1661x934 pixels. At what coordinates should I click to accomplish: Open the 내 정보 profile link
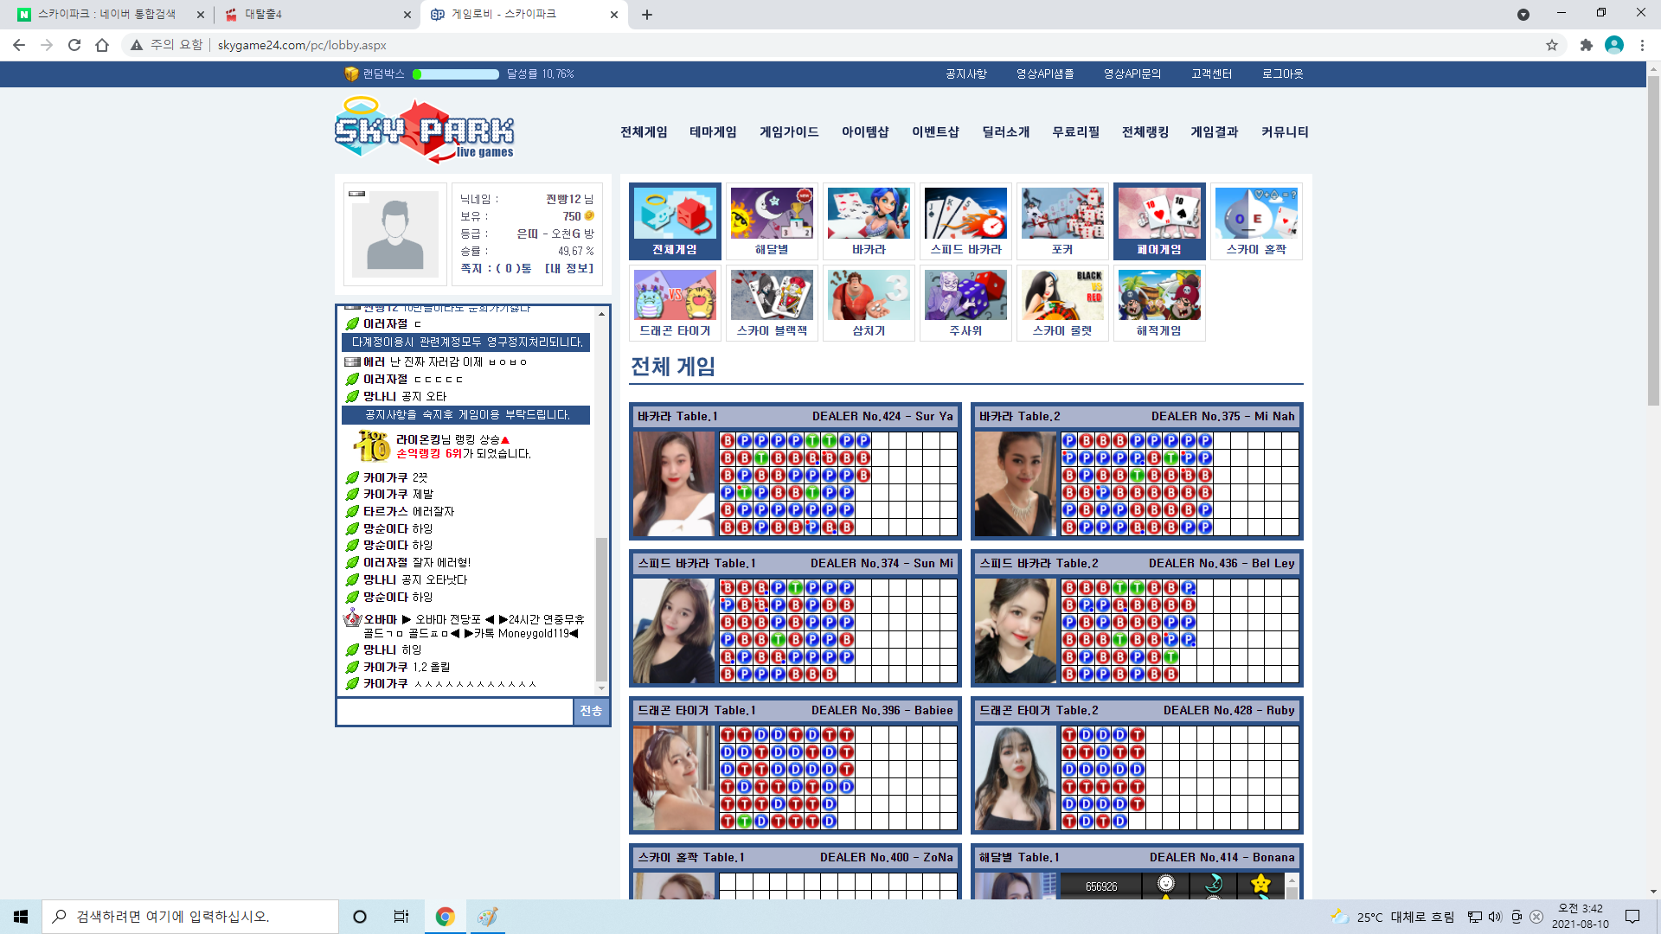point(569,269)
